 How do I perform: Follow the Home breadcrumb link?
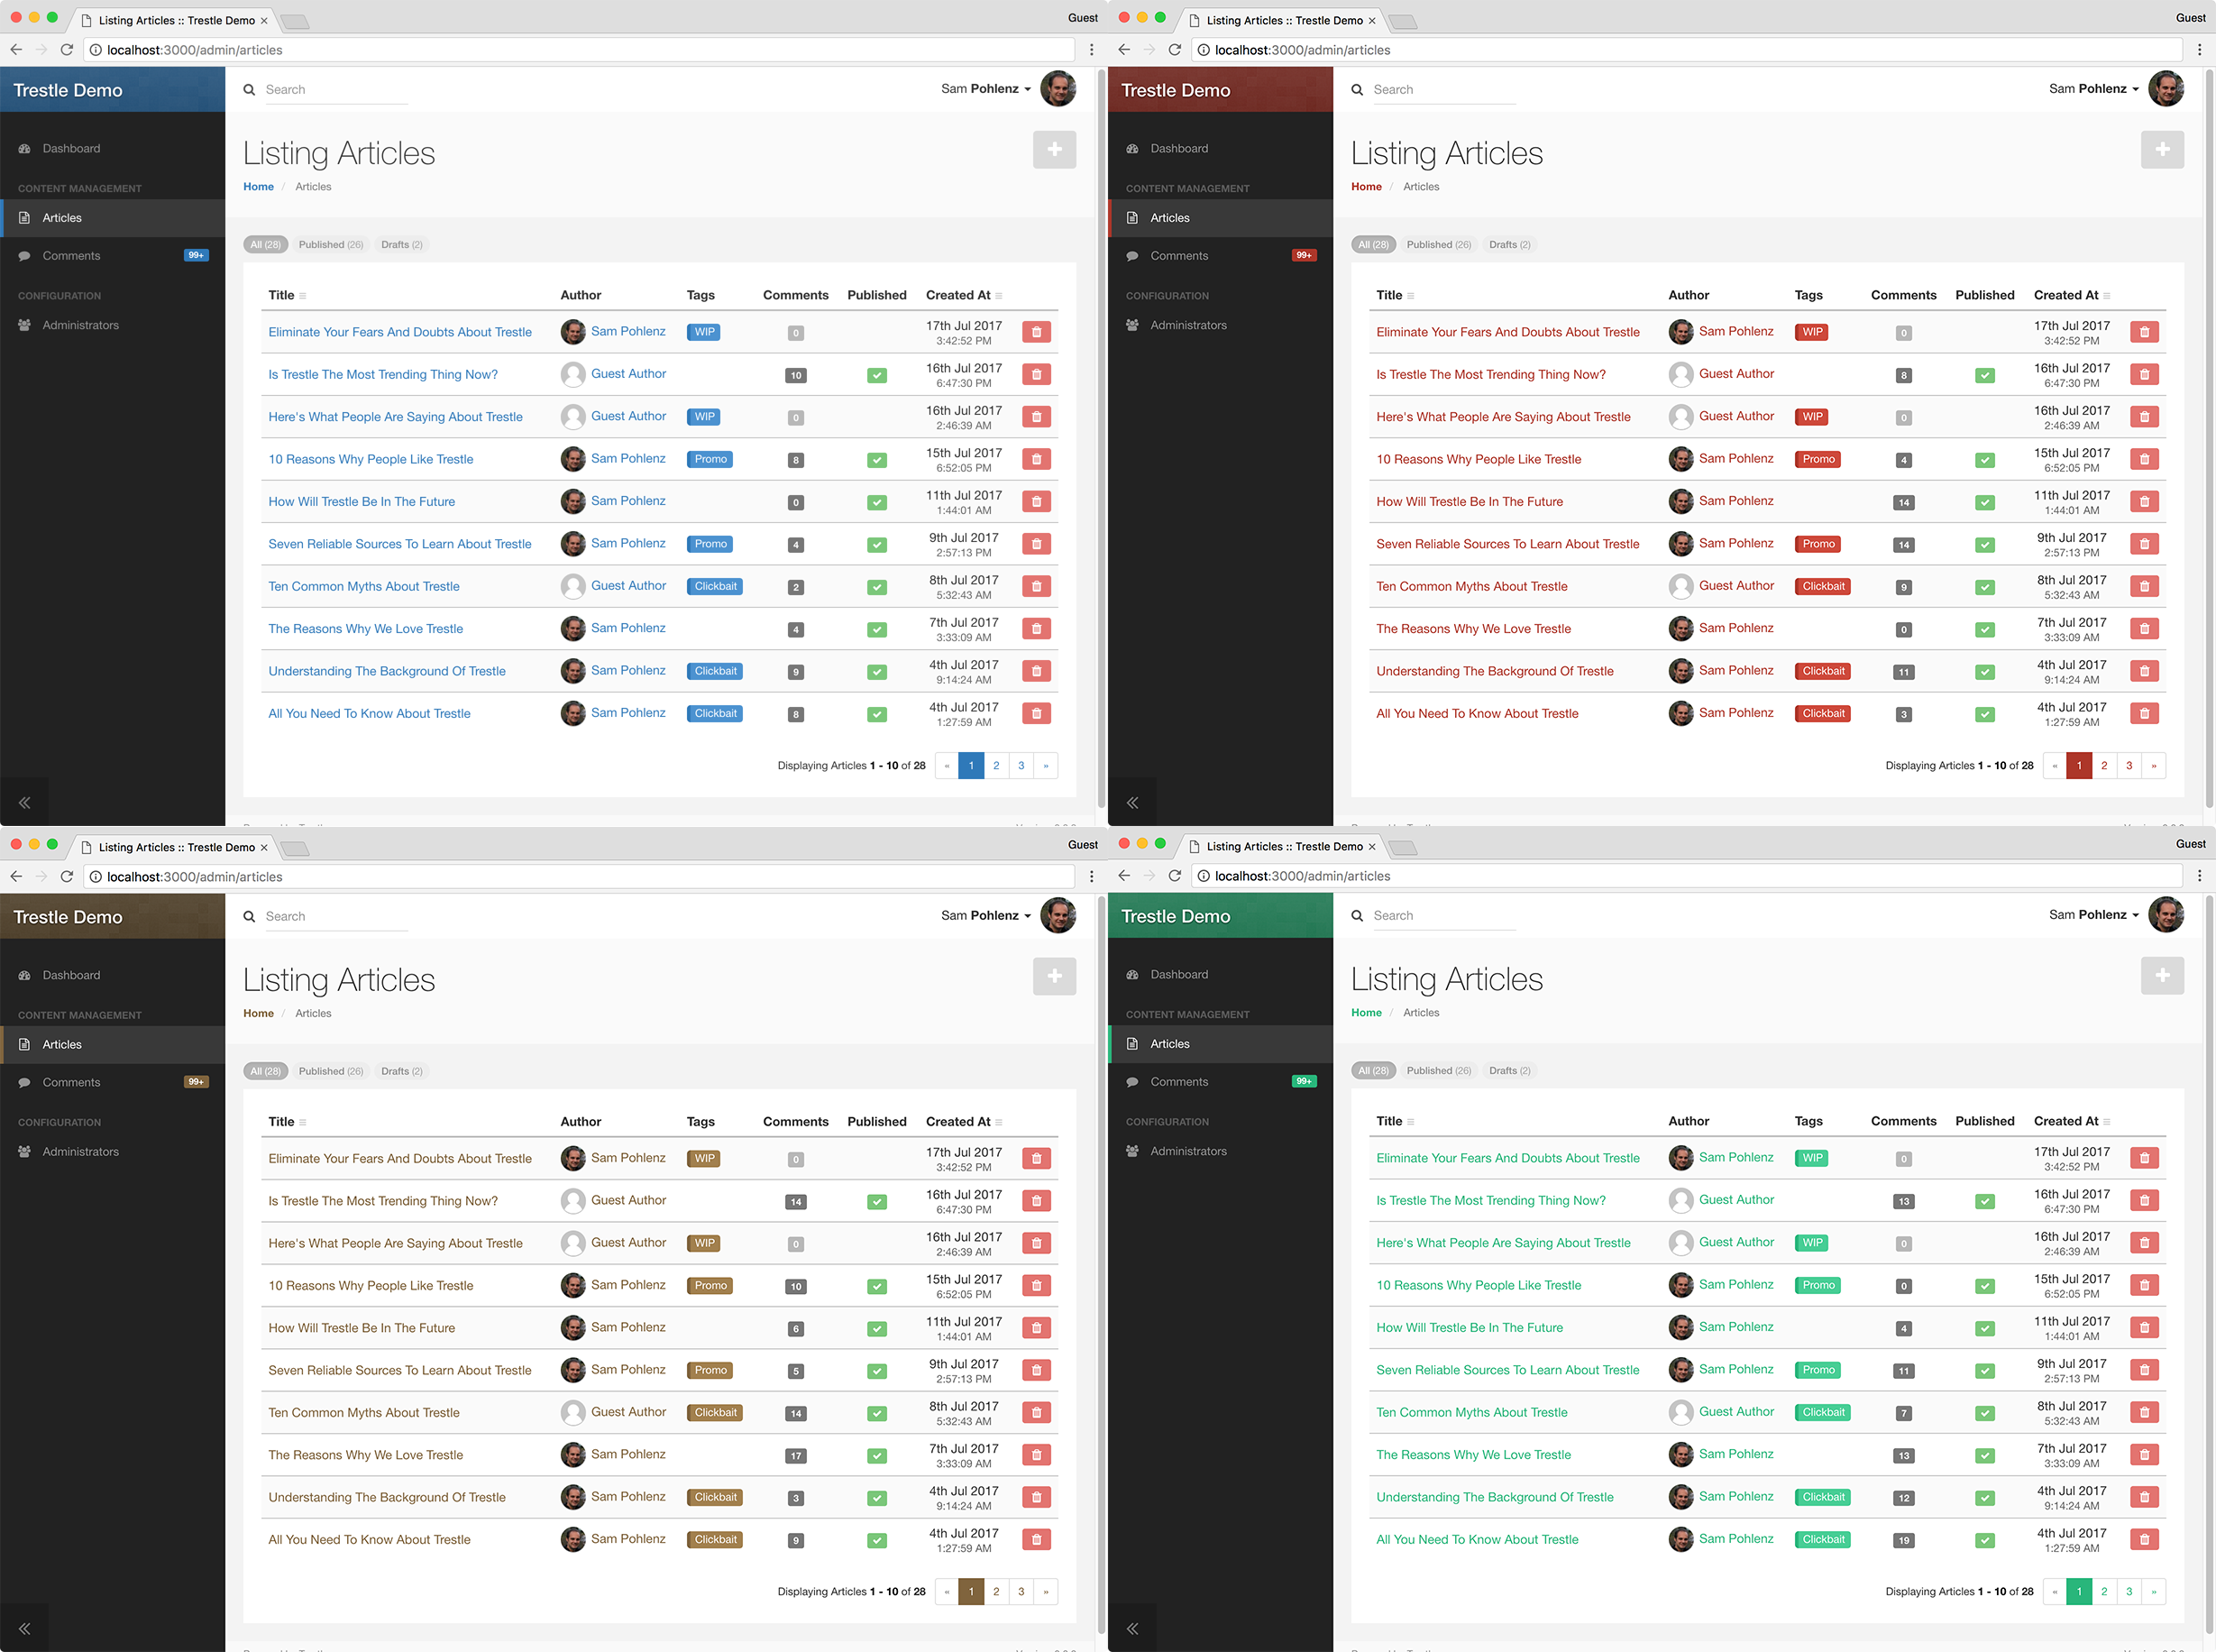(x=258, y=186)
